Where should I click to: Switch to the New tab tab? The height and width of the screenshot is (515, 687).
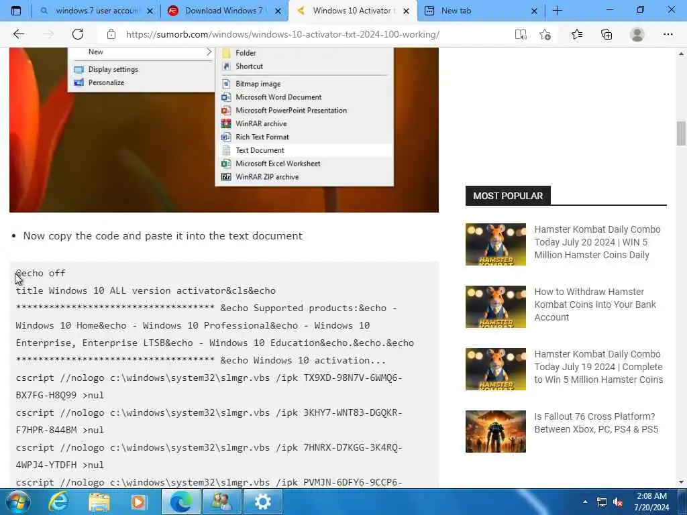(480, 11)
